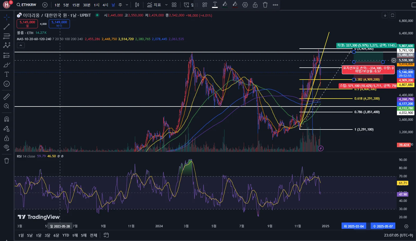Open the Fibonacci retracement tools

[x=7, y=36]
